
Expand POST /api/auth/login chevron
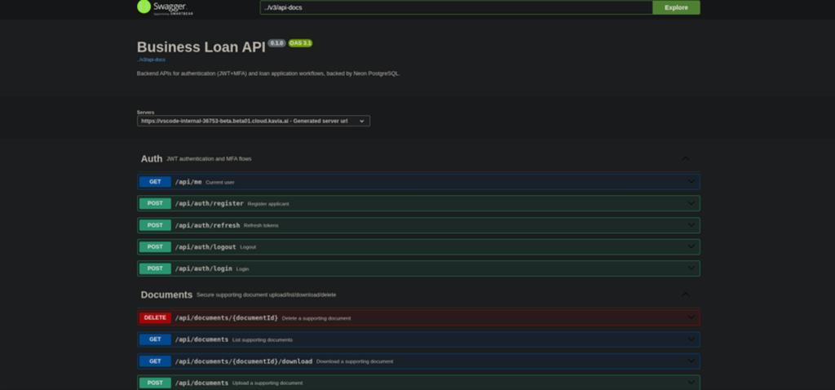click(x=691, y=268)
